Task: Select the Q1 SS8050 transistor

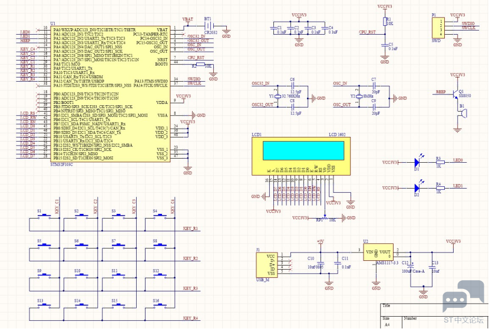Action: click(x=455, y=94)
